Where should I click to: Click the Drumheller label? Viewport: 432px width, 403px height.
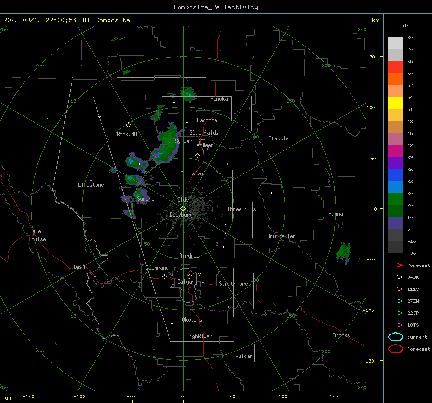(x=281, y=236)
